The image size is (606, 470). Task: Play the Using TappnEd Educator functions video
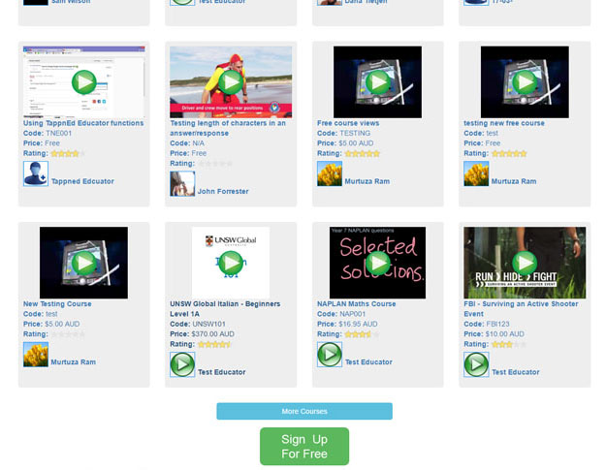[x=84, y=82]
